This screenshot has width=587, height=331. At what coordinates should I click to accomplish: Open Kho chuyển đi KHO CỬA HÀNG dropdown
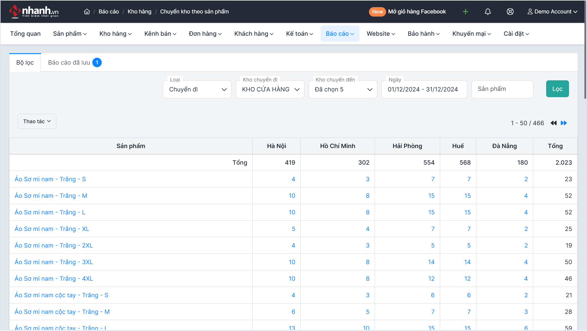(270, 89)
